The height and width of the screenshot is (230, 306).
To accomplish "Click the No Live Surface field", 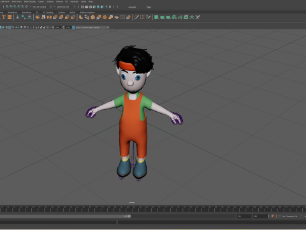I will [x=40, y=7].
